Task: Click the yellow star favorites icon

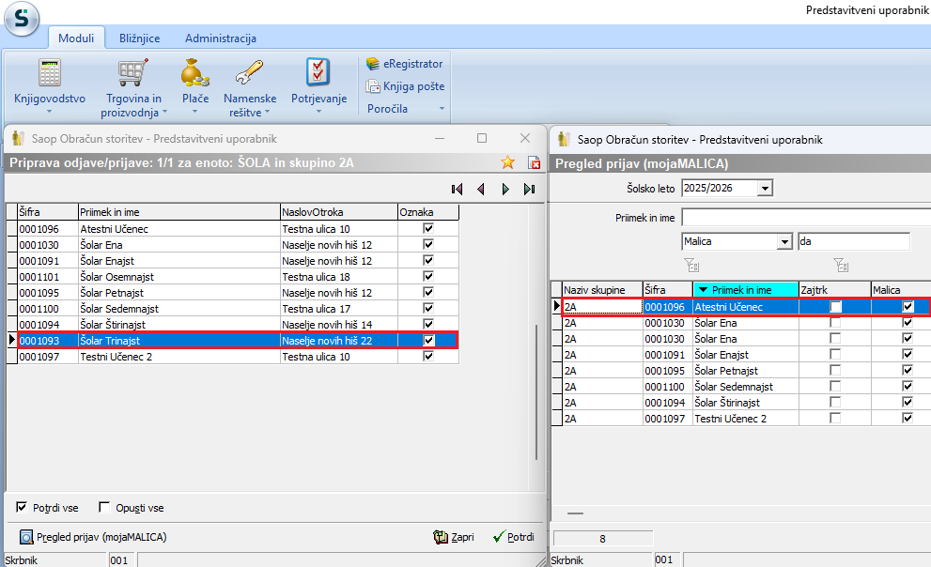Action: pyautogui.click(x=507, y=162)
